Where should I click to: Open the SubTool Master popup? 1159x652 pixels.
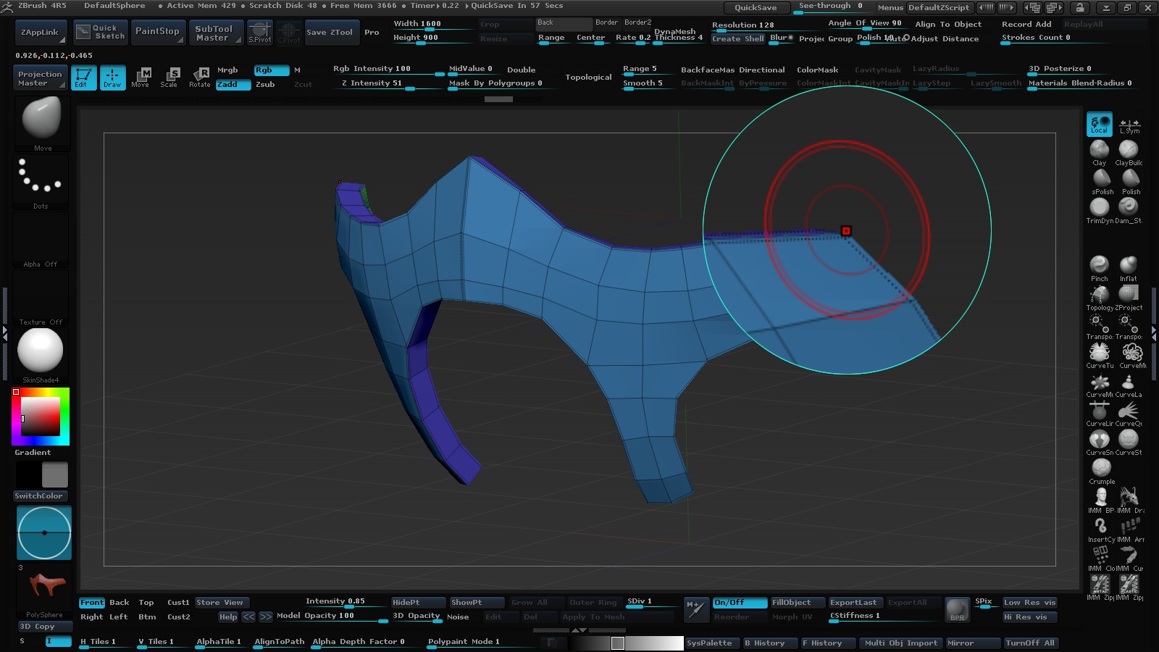tap(214, 33)
